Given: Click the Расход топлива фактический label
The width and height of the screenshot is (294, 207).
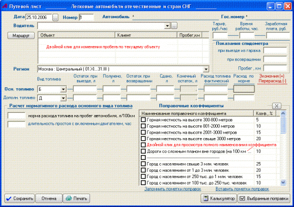Looking at the screenshot, I should tap(215, 79).
